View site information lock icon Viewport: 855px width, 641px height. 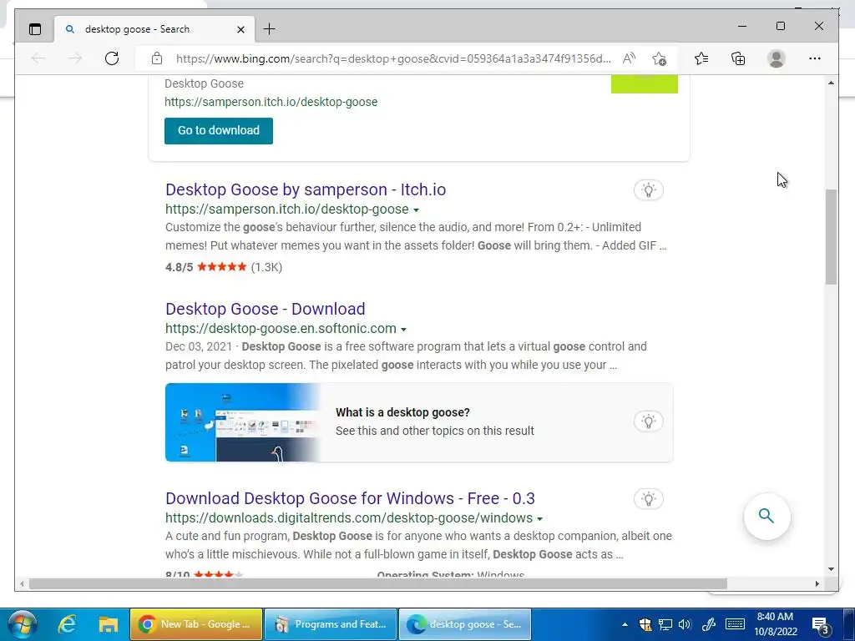pyautogui.click(x=157, y=58)
